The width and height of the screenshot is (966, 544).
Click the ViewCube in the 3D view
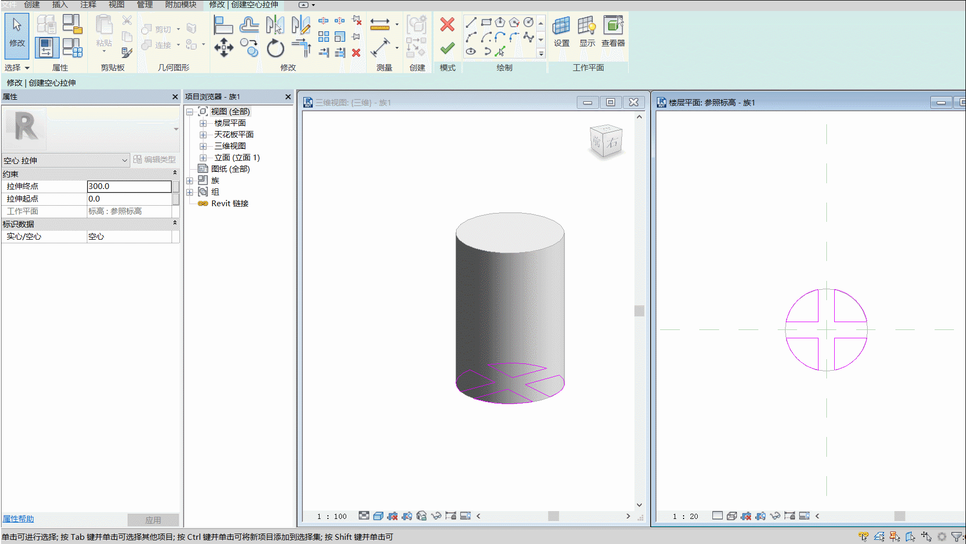tap(606, 141)
